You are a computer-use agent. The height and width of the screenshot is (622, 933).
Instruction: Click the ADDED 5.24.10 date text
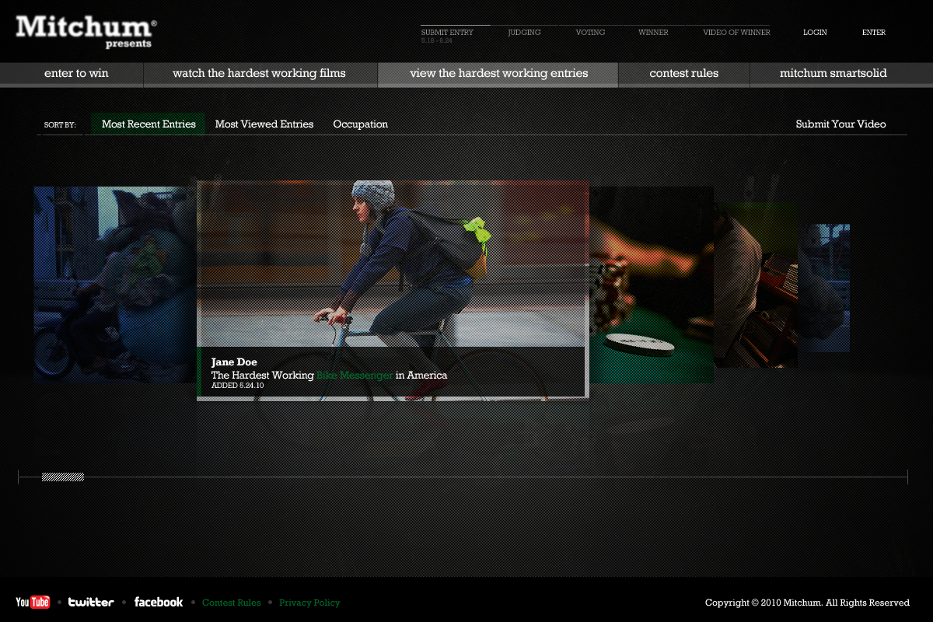(x=238, y=386)
